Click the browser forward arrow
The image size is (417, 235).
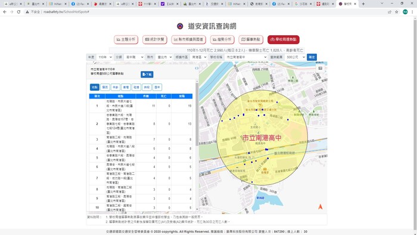12,12
